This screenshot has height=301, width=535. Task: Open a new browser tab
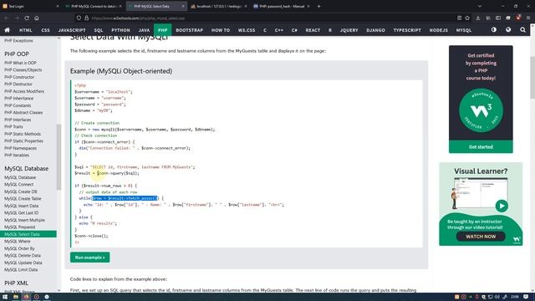(318, 6)
